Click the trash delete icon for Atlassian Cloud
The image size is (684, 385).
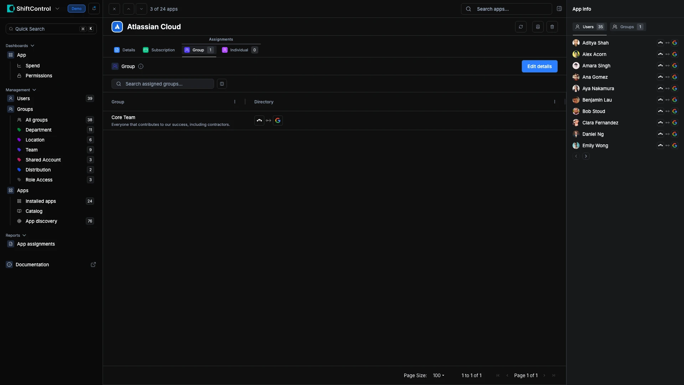tap(552, 27)
